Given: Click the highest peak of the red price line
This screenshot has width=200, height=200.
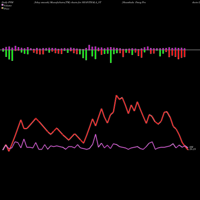Looking at the screenshot, I should tap(116, 95).
